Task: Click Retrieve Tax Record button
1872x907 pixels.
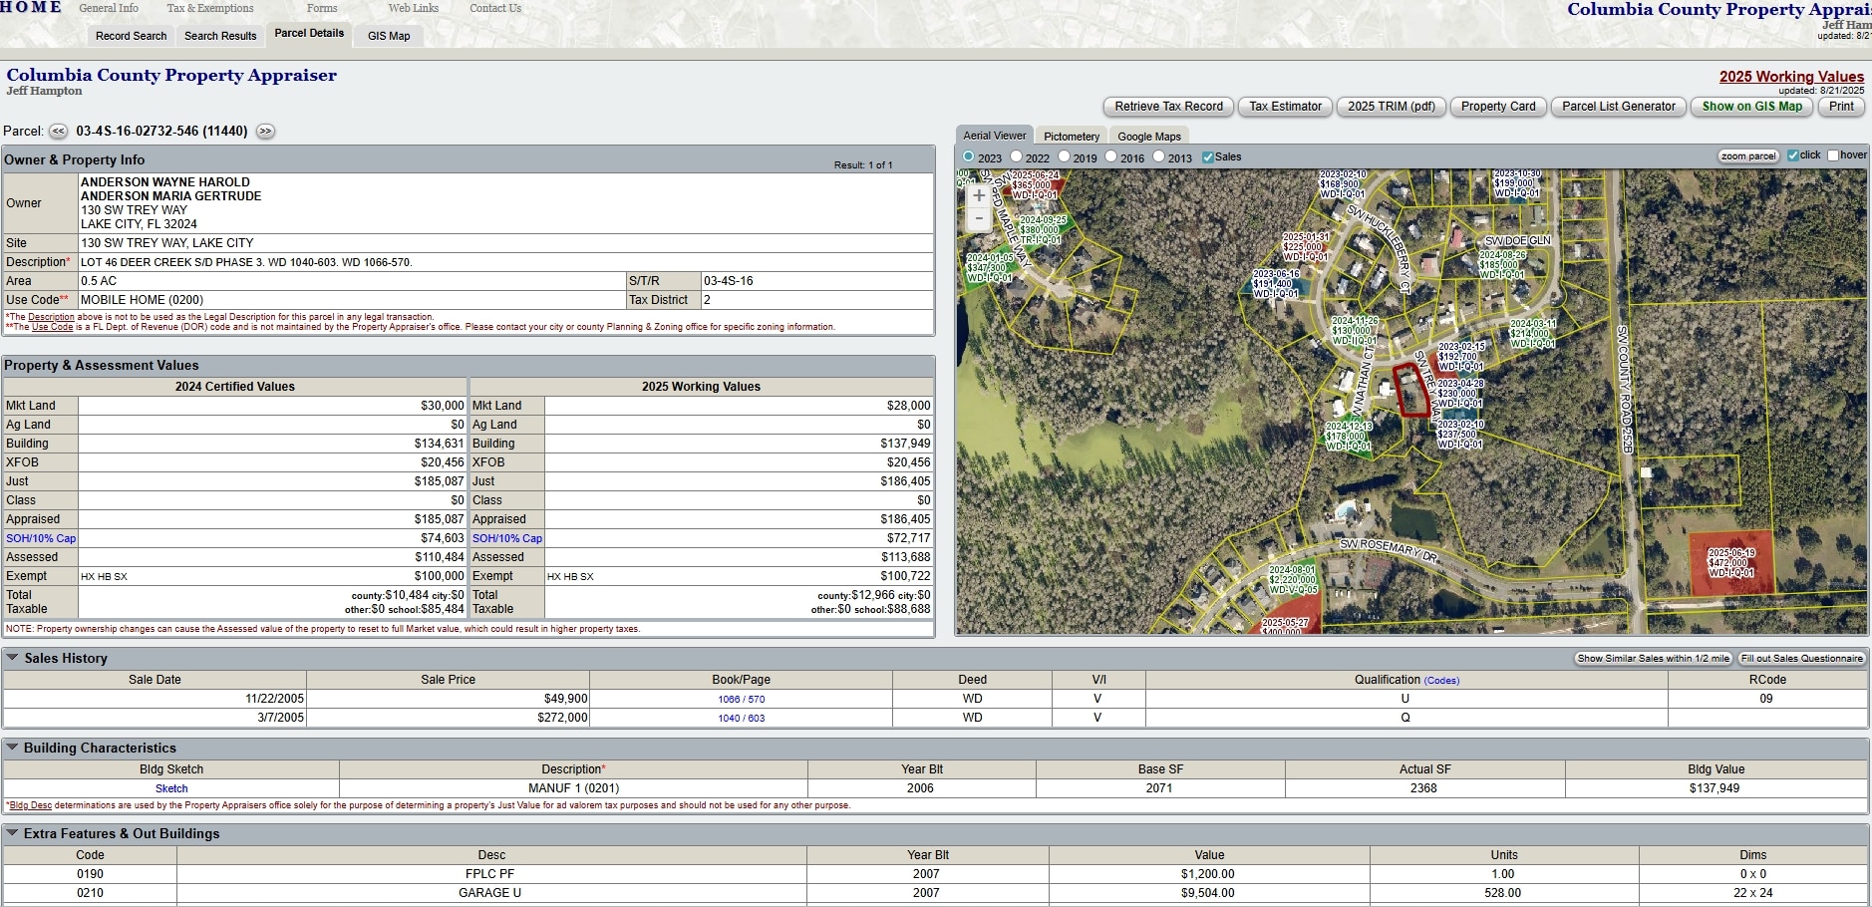Action: click(x=1168, y=107)
